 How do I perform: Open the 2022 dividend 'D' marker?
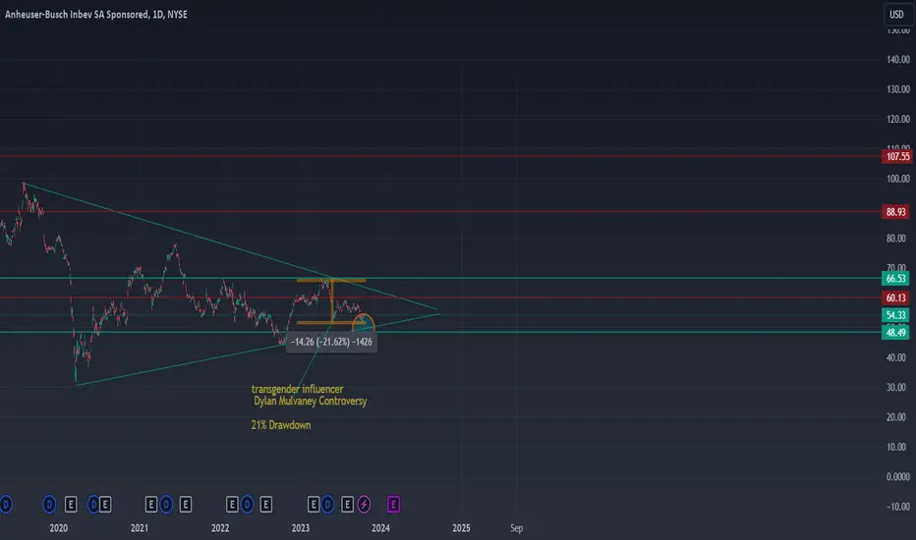(x=247, y=504)
